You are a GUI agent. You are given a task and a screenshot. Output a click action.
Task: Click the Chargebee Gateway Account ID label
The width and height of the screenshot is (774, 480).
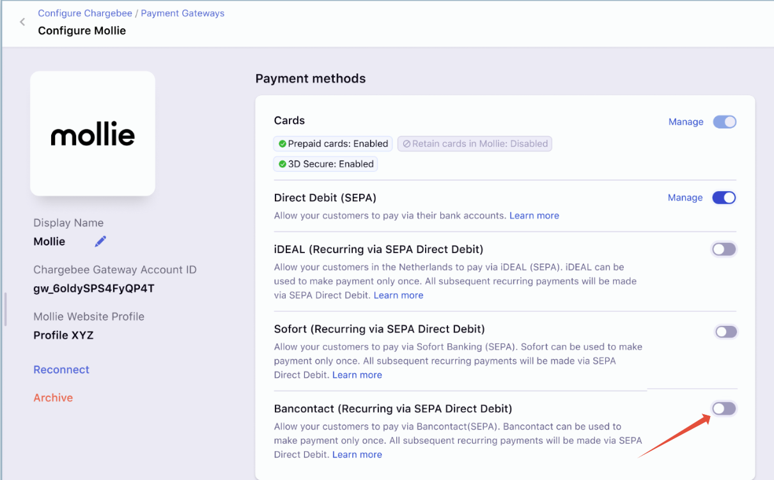(x=115, y=270)
